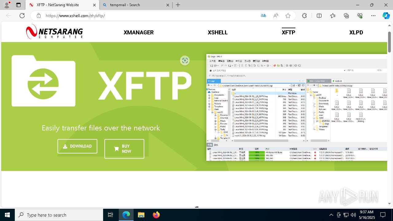Open the XSHELL menu item
This screenshot has width=393, height=221.
(x=218, y=32)
